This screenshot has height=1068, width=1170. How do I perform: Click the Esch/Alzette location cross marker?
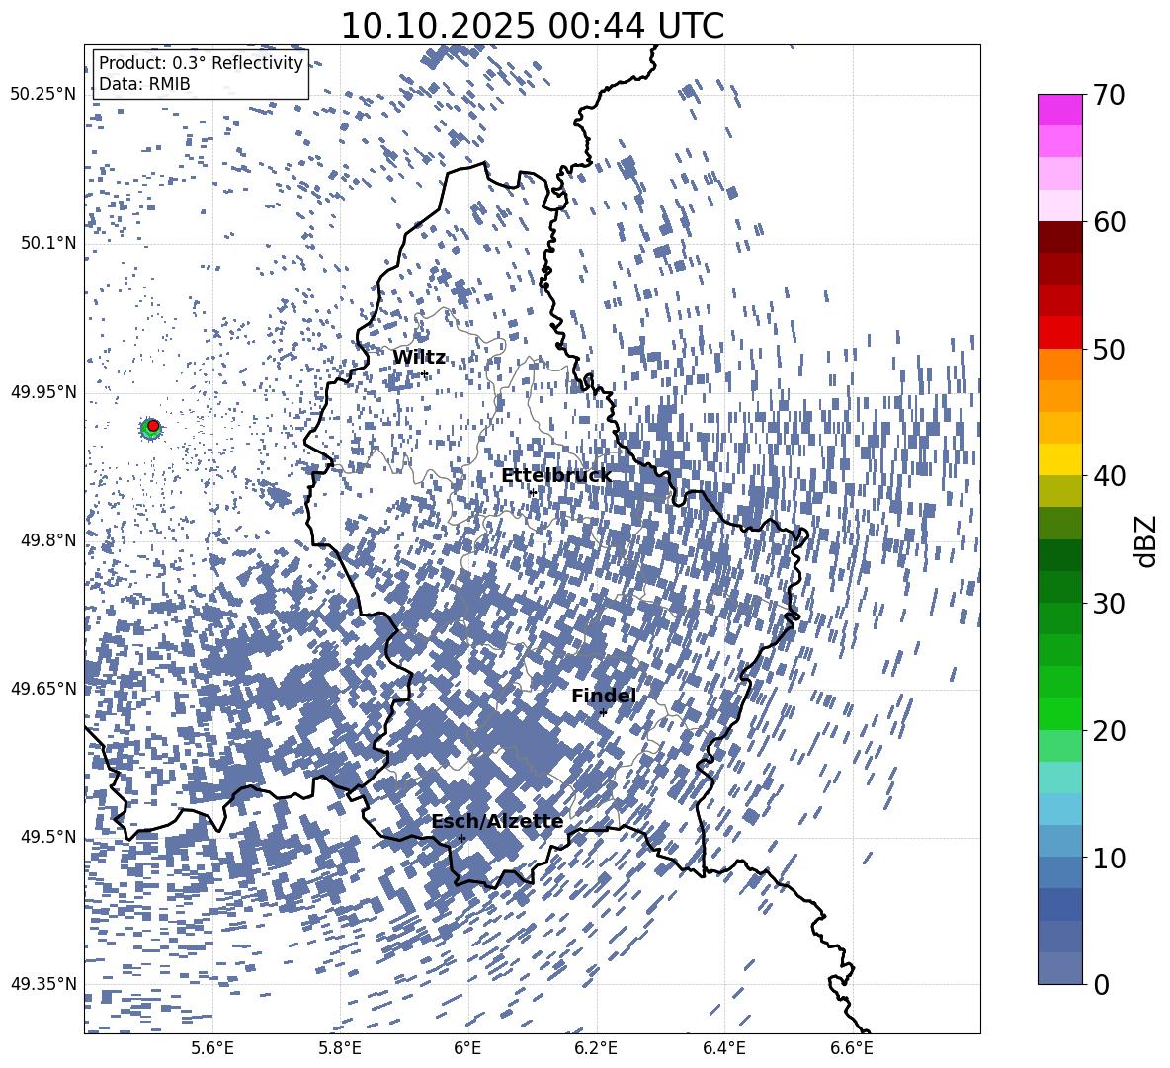[461, 838]
